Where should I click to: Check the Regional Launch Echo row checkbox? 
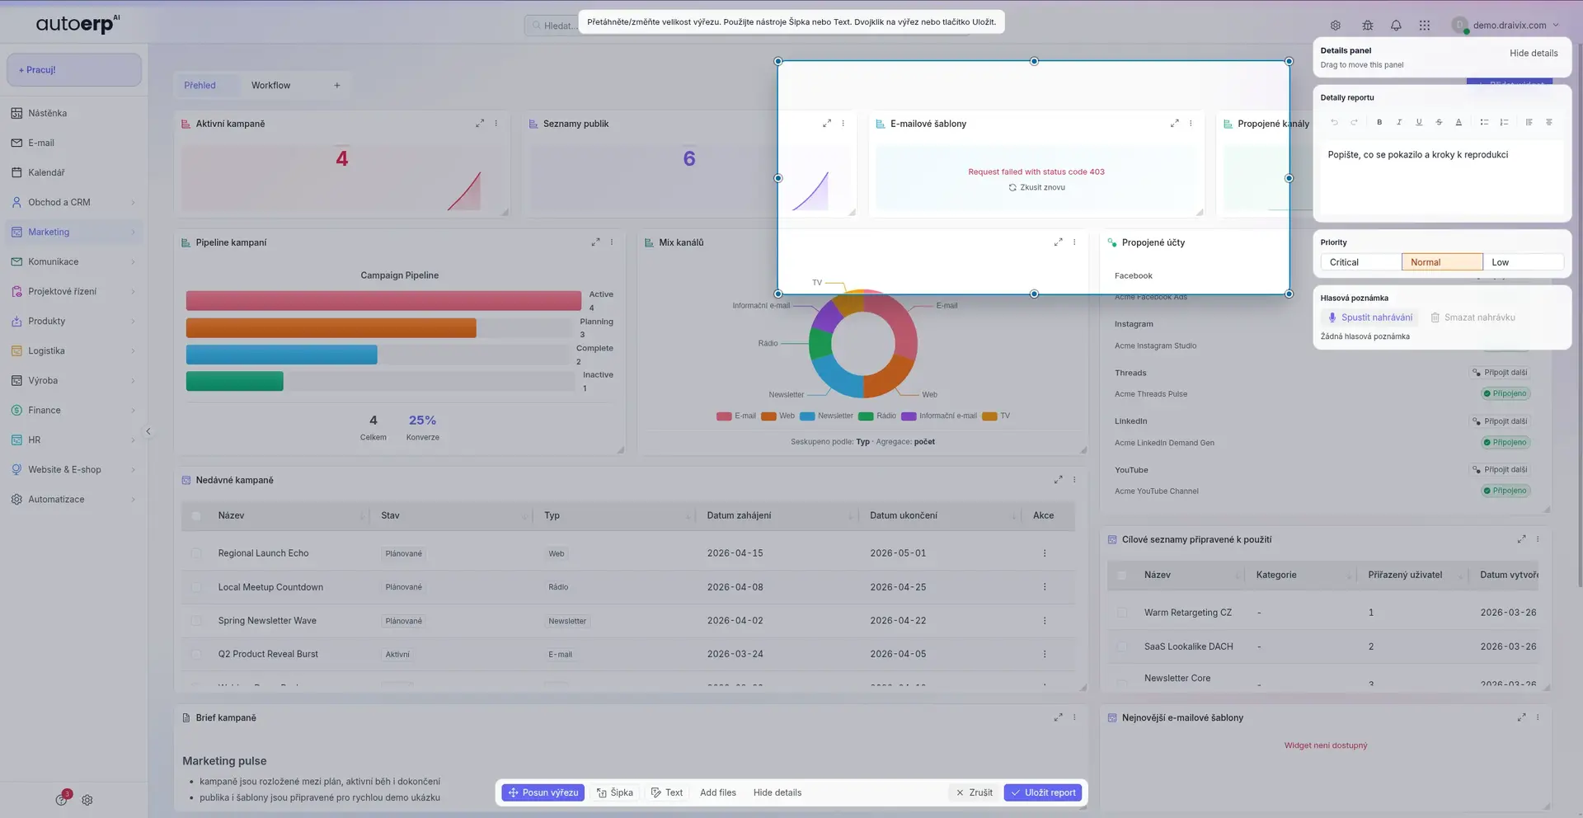tap(196, 553)
